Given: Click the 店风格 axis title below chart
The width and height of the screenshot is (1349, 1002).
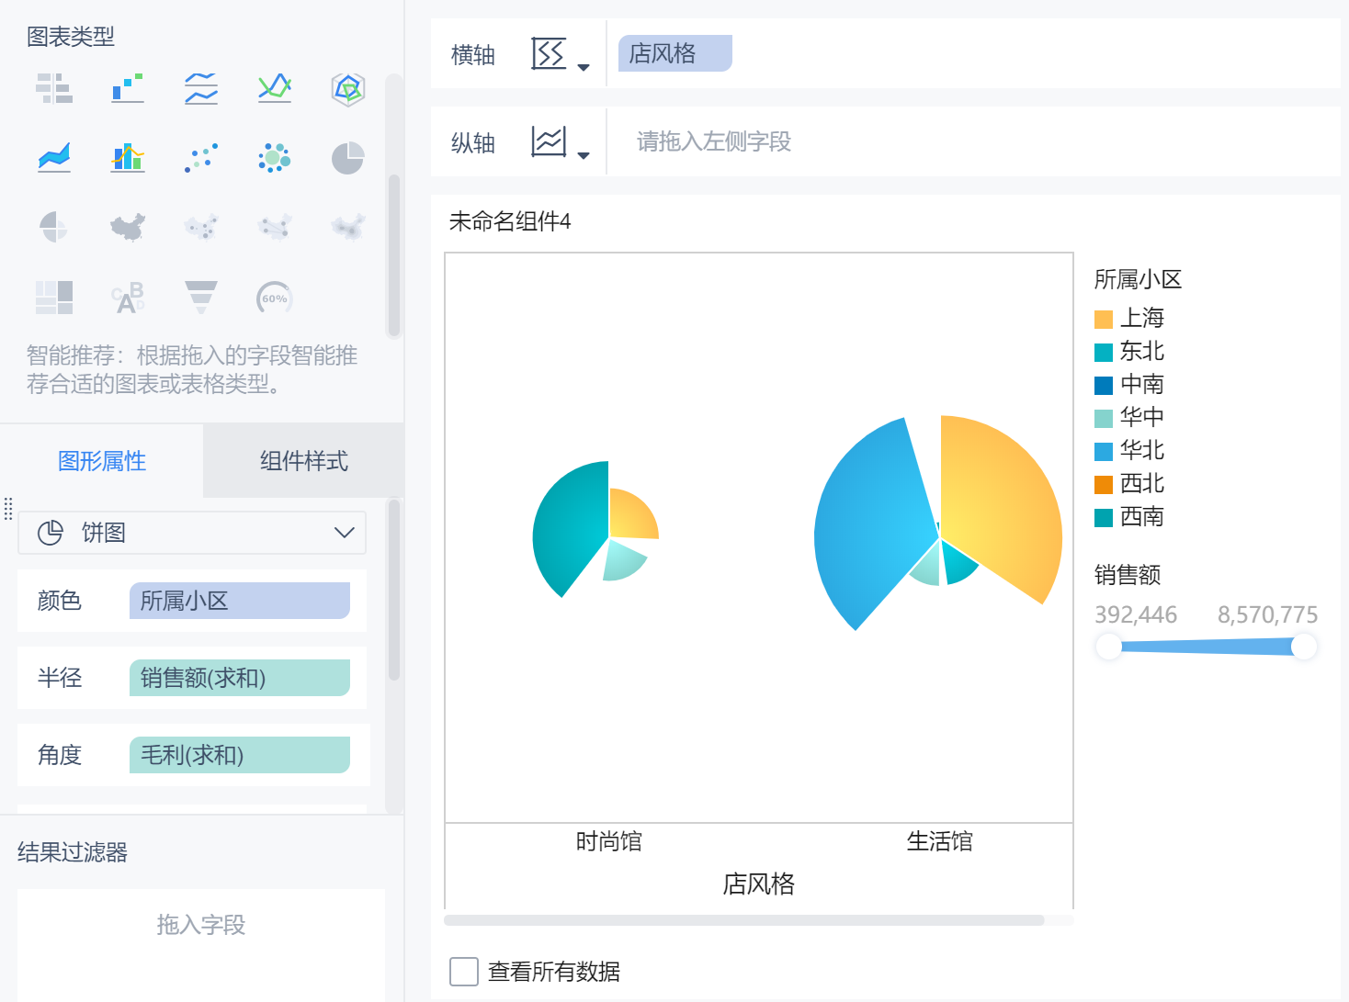Looking at the screenshot, I should pyautogui.click(x=759, y=884).
